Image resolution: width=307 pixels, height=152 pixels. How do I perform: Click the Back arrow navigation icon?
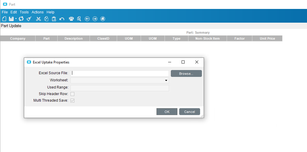click(x=87, y=19)
